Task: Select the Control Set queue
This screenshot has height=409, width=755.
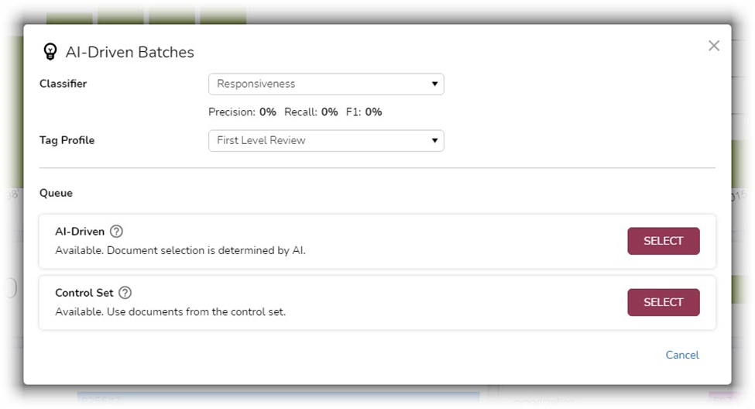Action: [663, 302]
